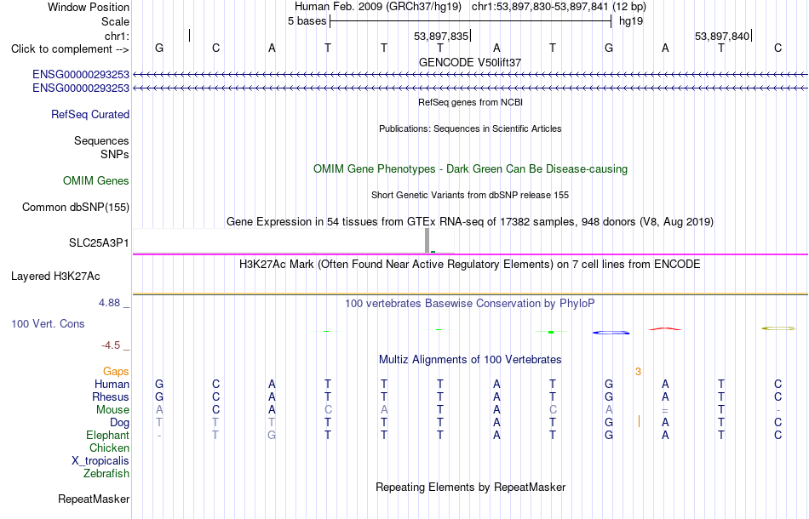Viewport: 809px width, 519px height.
Task: Click the 'Publications: Sequences in Scientific Articles' title
Action: [x=470, y=128]
